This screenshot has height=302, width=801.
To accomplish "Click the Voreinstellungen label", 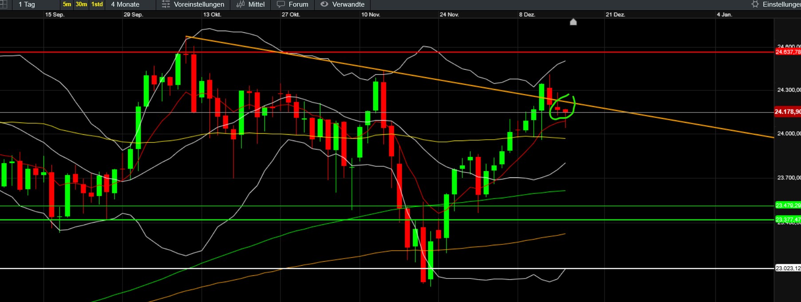I will tap(199, 4).
